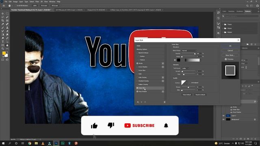Hide Layer 1 with eye icon
260x146 pixels.
[223, 116]
